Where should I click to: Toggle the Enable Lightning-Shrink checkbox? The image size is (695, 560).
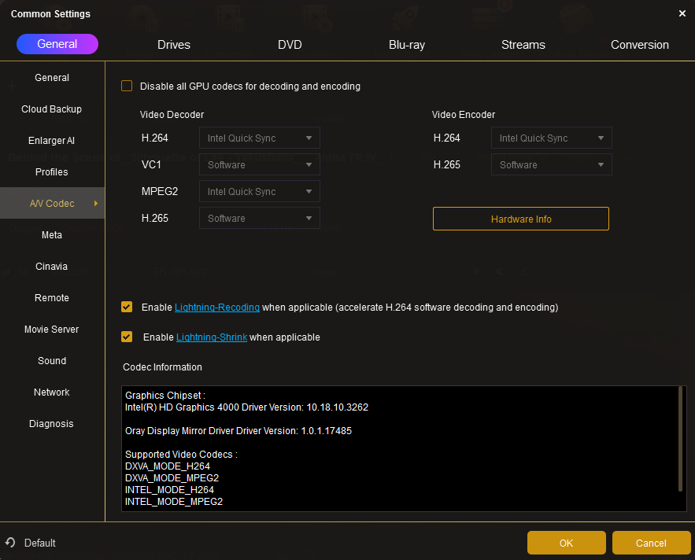[127, 337]
